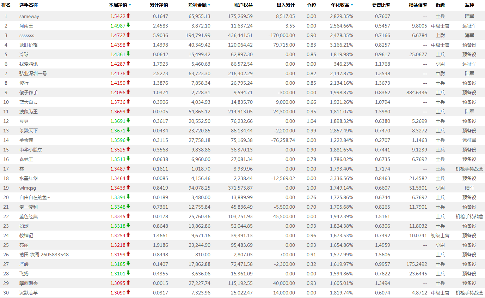Click the 衔级 column header
Screen dimensions: 485x298
pyautogui.click(x=440, y=5)
